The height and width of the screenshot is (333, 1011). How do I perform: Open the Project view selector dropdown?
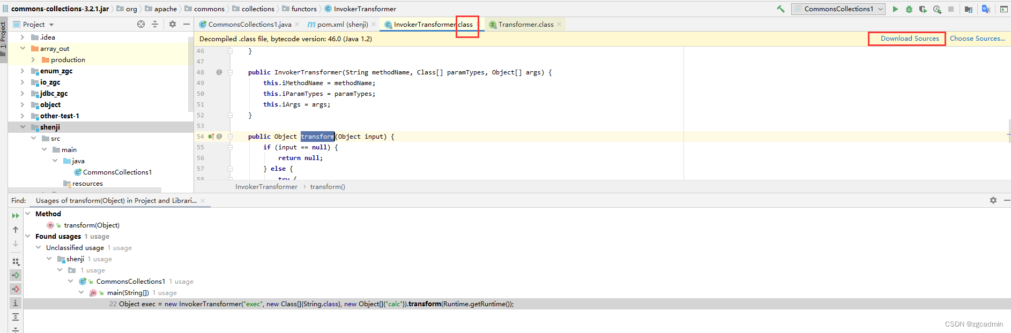pos(33,25)
